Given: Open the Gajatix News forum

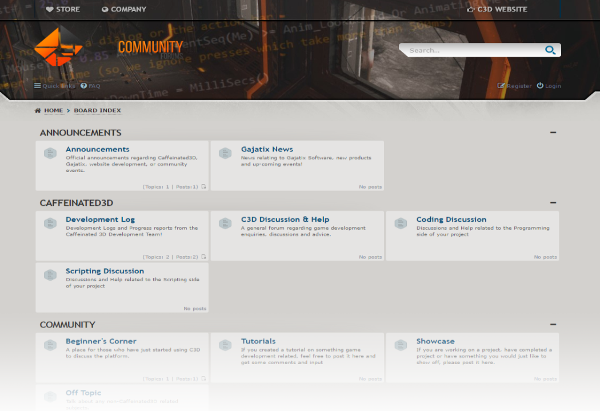Looking at the screenshot, I should point(267,149).
